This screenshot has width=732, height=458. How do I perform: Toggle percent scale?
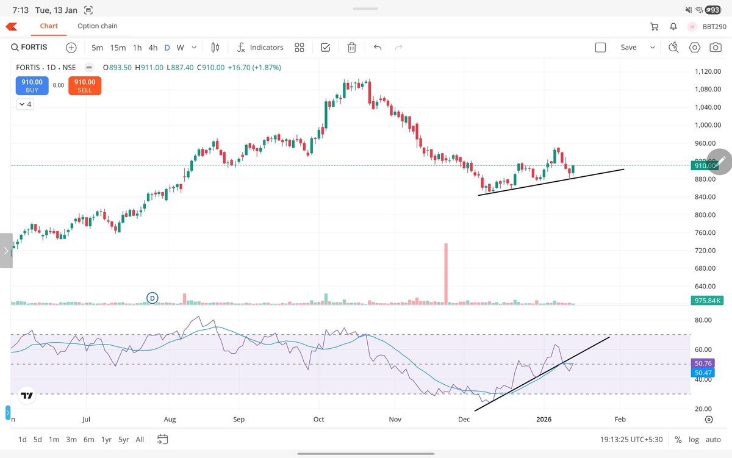pyautogui.click(x=678, y=439)
